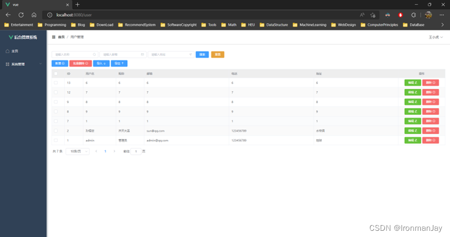
Task: Check the checkbox for ID 7 row
Action: (56, 121)
